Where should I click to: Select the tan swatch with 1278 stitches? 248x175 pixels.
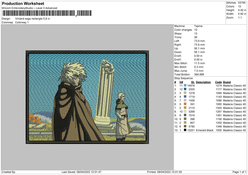[x=185, y=93]
